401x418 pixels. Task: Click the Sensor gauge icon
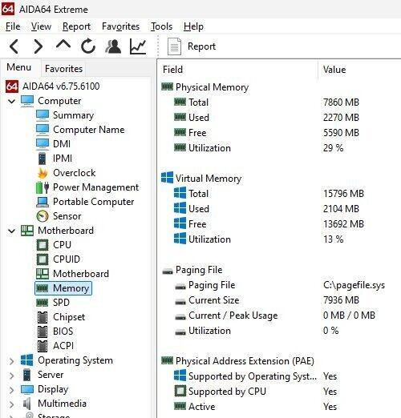coord(43,216)
